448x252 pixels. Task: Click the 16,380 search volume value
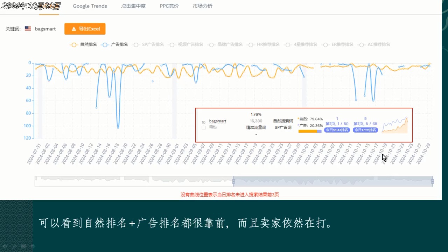point(256,121)
